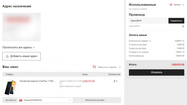Open Китайская версия OnePlus 7 product title
Screen dimensions: 187x105
(x=37, y=81)
